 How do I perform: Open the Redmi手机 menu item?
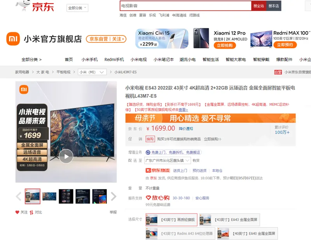click(x=114, y=60)
